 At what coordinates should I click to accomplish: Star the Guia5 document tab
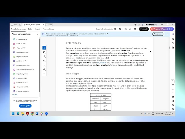[x=25, y=25]
